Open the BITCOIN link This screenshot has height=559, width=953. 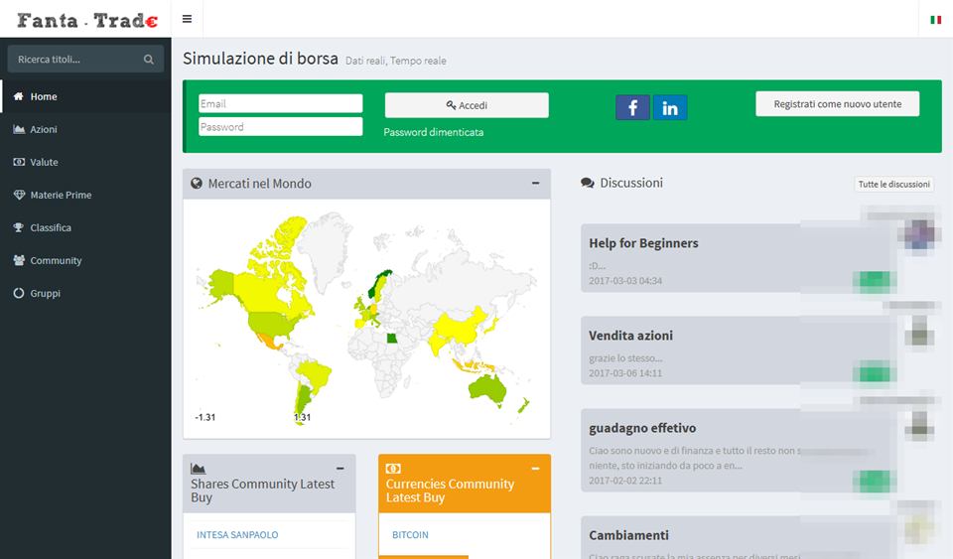point(410,535)
